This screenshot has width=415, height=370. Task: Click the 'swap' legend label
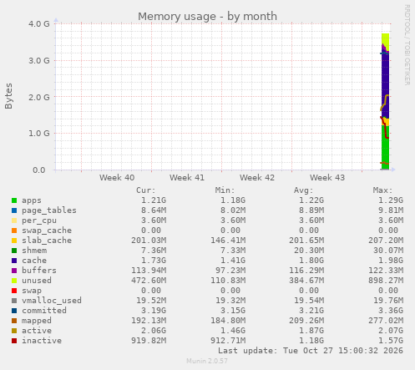click(32, 291)
